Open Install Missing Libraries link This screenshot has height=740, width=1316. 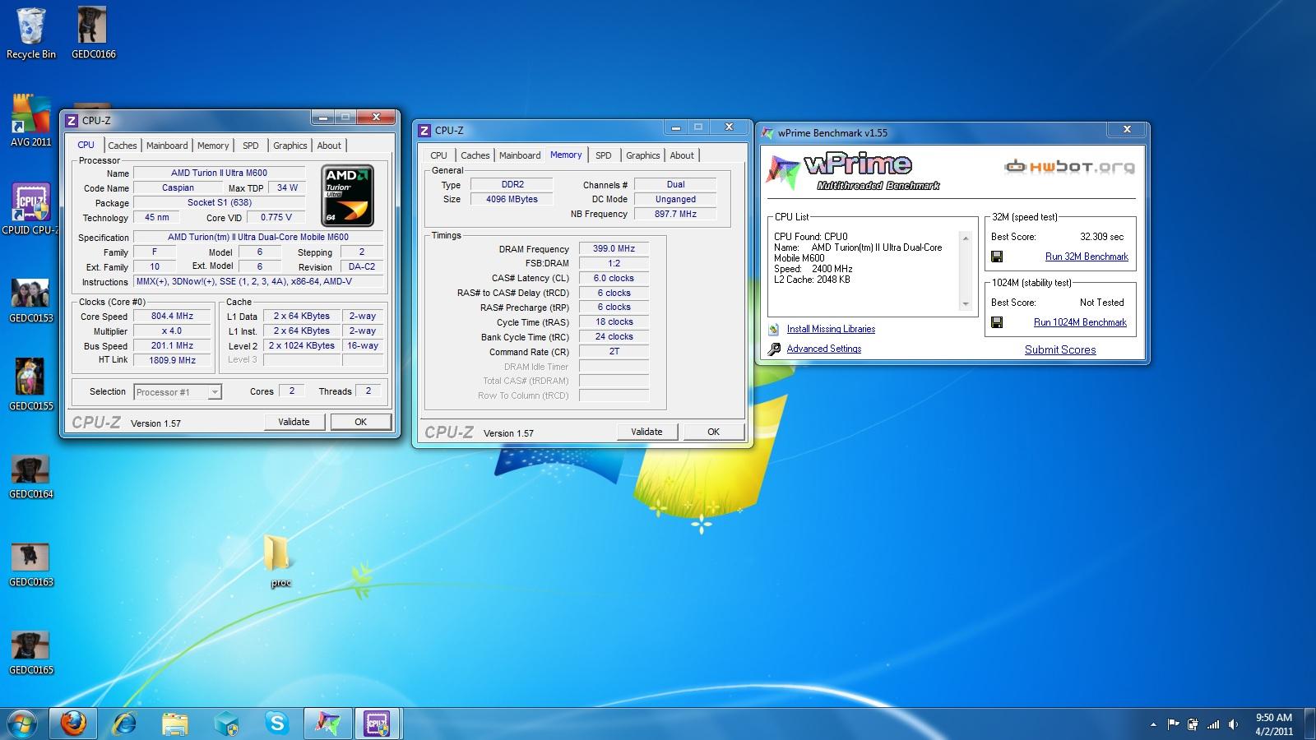pyautogui.click(x=831, y=329)
